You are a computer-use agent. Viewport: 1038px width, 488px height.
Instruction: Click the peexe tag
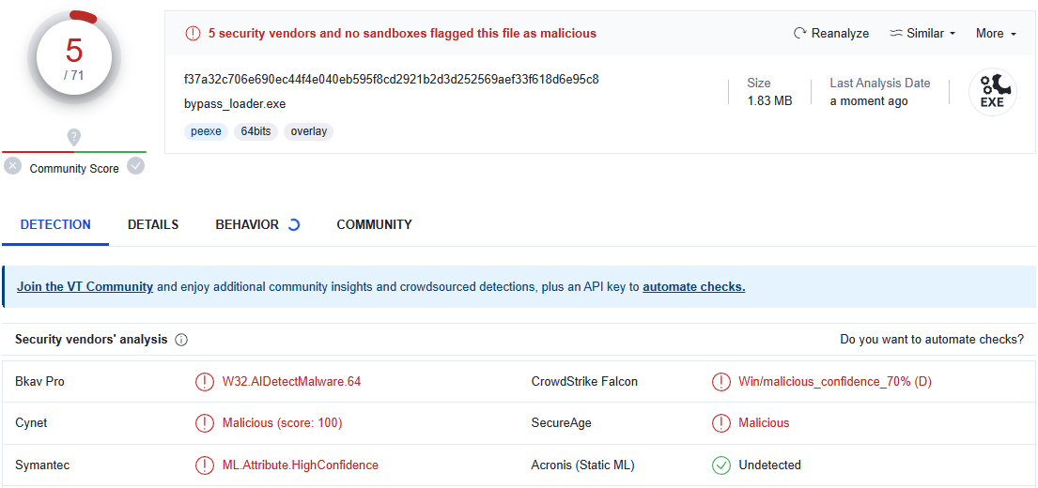[206, 131]
